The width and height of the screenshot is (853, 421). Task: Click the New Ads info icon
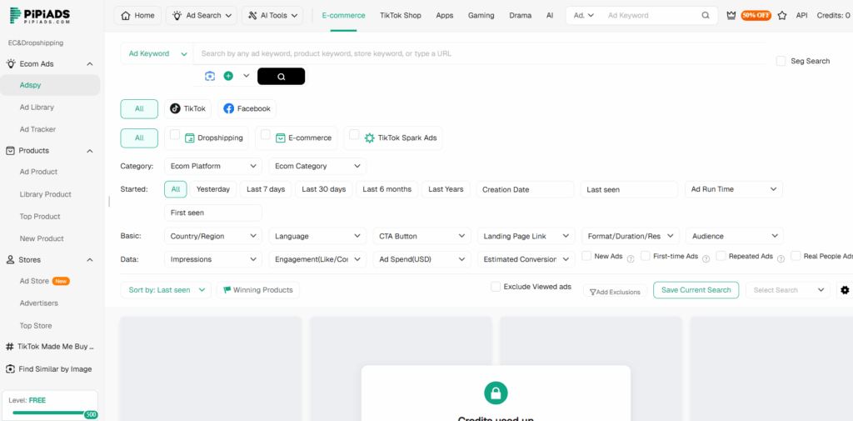point(631,259)
